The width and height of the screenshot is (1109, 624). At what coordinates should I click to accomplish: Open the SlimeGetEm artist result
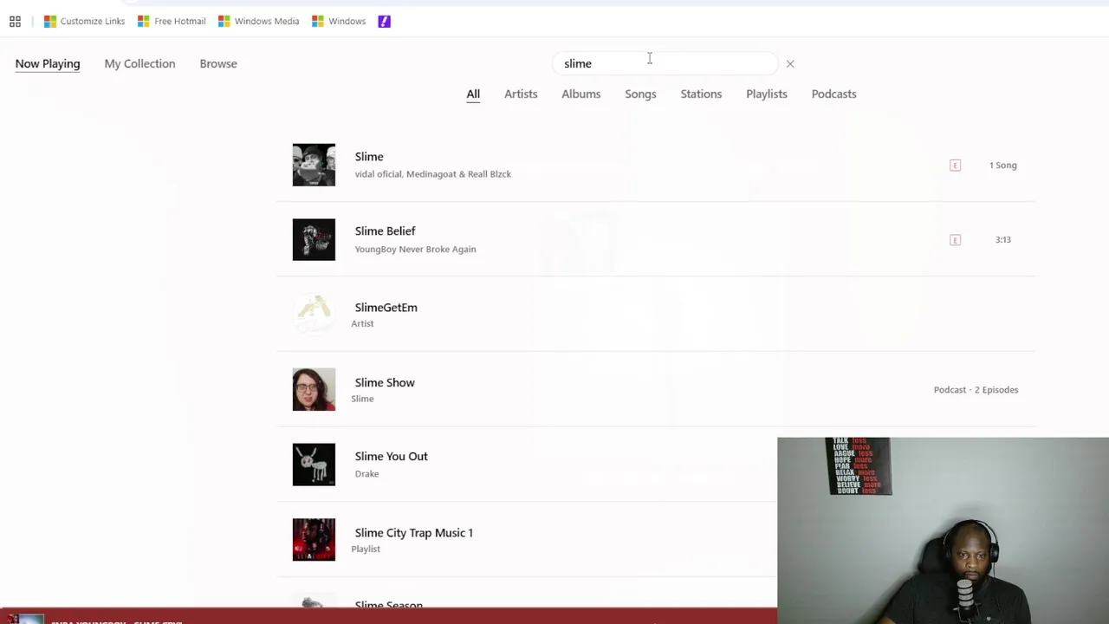(386, 308)
